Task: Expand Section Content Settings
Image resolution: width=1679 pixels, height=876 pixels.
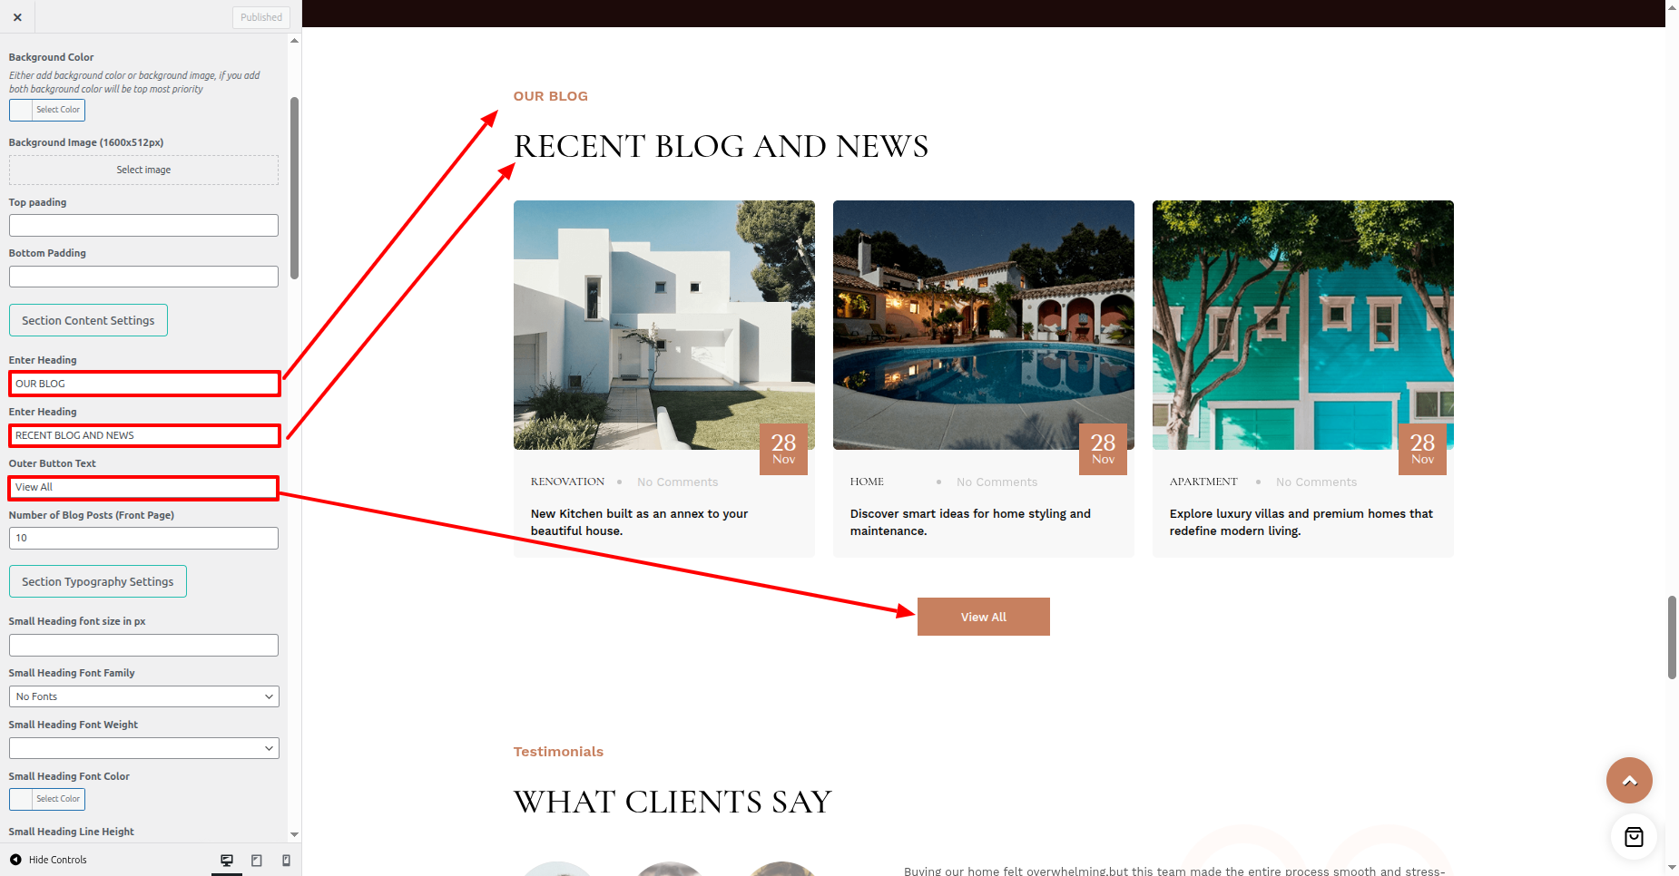Action: [88, 320]
